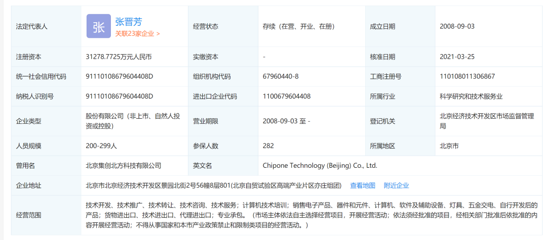Select former name 北京集创北方科技有限公司

(124, 166)
